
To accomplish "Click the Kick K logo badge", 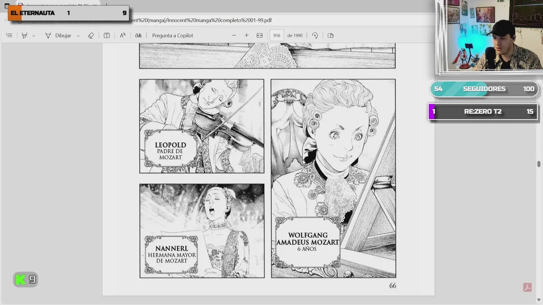I will [25, 280].
